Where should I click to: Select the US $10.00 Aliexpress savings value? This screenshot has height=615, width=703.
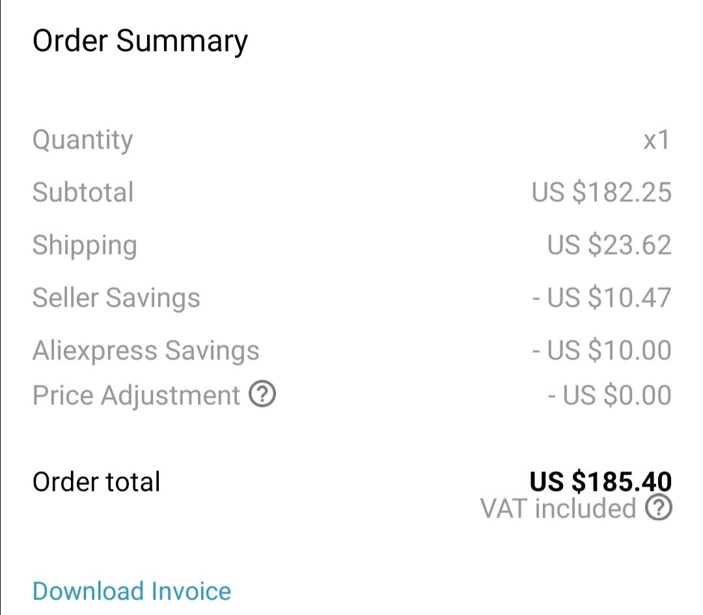[x=601, y=349]
